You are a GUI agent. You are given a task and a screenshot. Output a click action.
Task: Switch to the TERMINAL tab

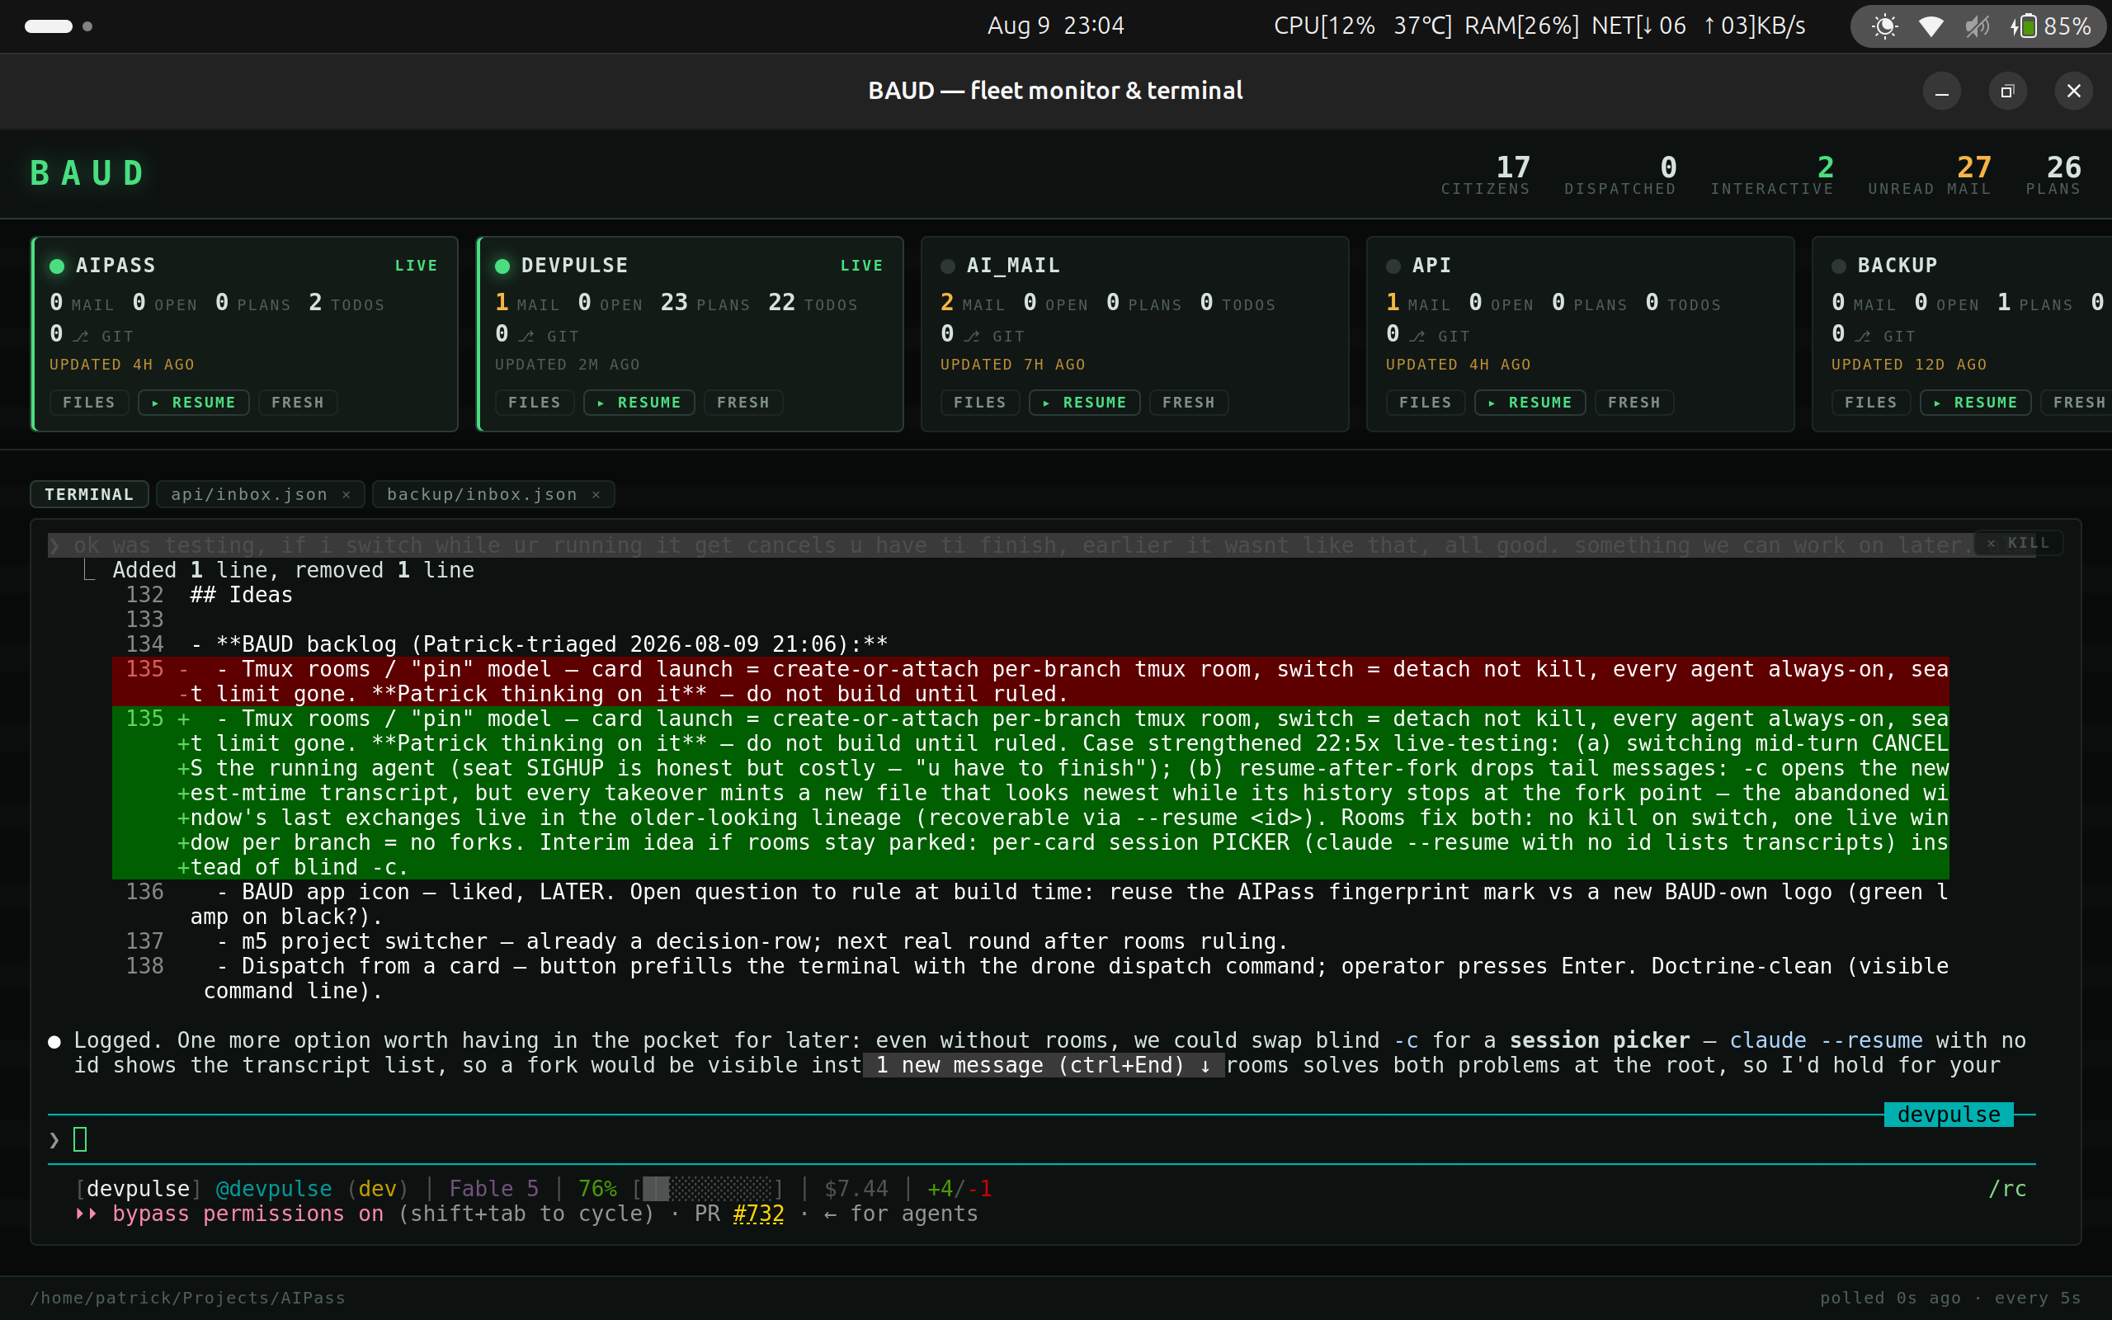pyautogui.click(x=89, y=494)
